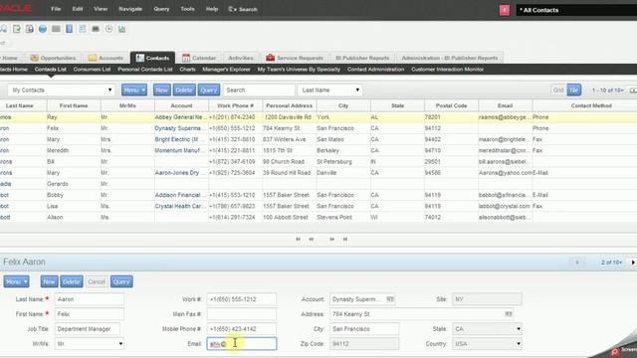Switch to the Opportunities tab
The image size is (637, 358).
[54, 58]
